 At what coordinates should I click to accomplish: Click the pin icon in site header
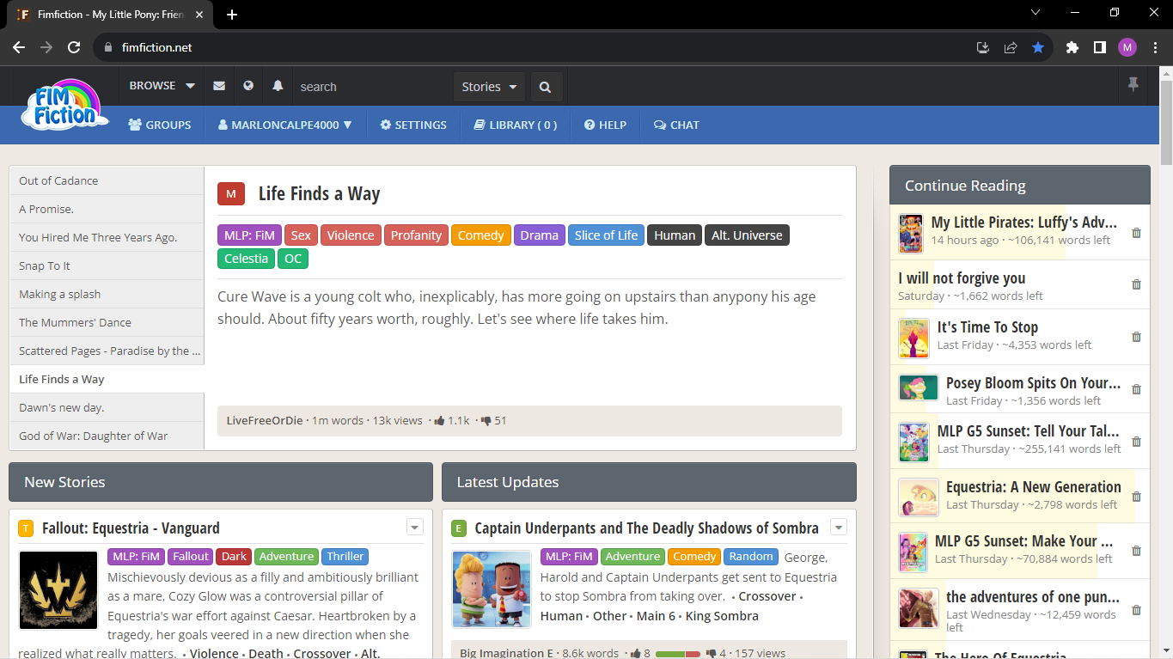click(x=1133, y=84)
